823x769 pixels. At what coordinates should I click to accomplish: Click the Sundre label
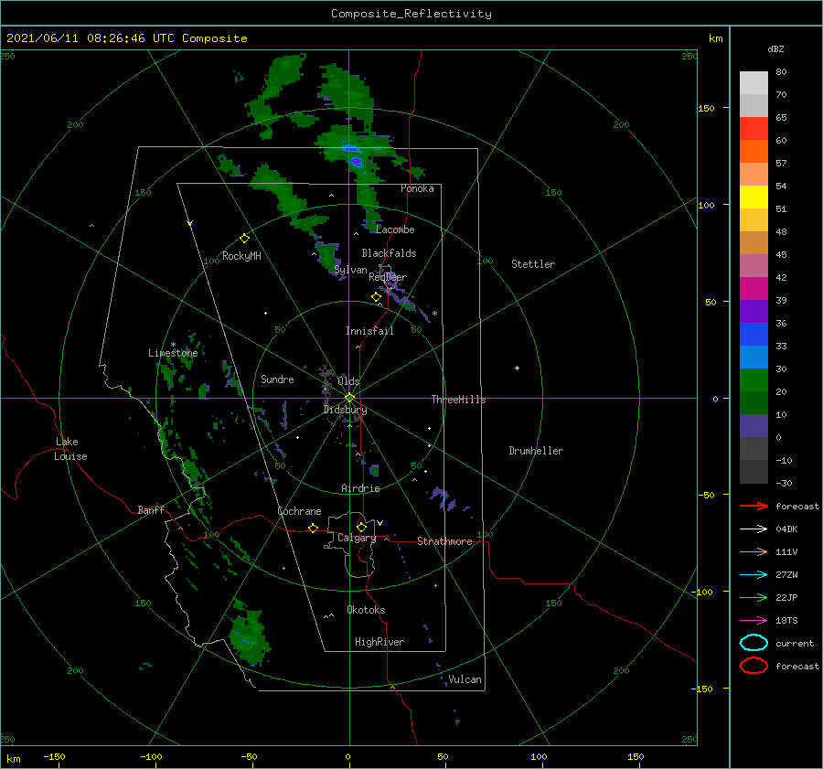click(277, 379)
